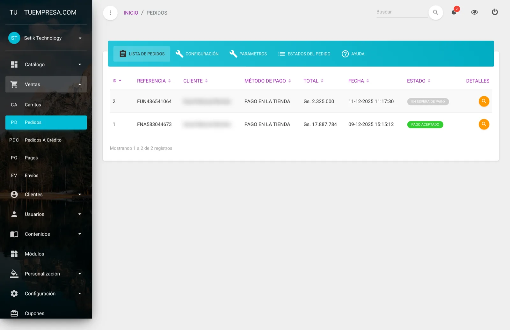Click the Contenidos book icon
The width and height of the screenshot is (510, 330).
point(14,234)
